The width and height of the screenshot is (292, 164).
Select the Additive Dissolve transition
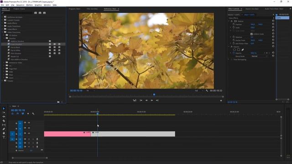pyautogui.click(x=17, y=41)
